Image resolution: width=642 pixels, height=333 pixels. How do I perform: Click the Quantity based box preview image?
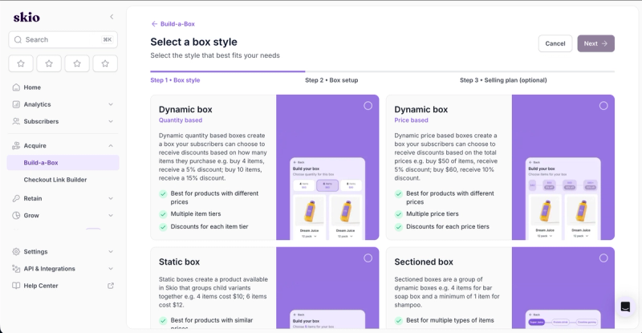coord(327,167)
